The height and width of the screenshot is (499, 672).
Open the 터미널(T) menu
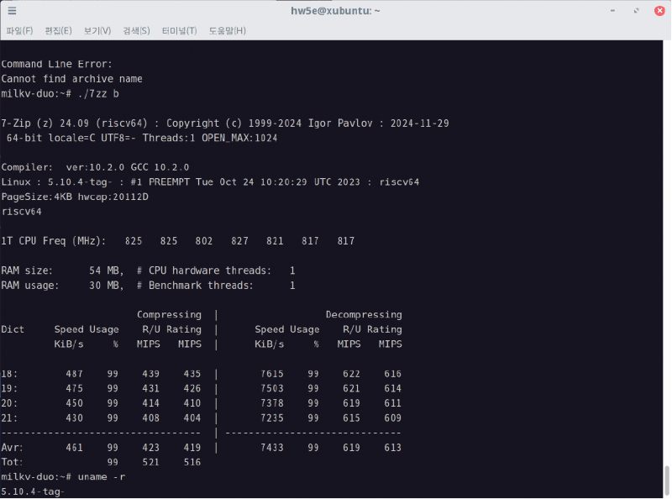pos(179,30)
